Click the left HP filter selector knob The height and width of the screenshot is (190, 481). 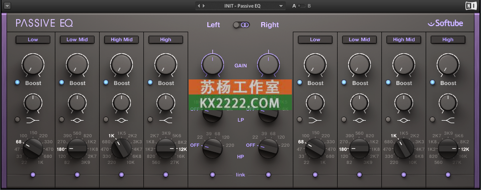(x=212, y=148)
